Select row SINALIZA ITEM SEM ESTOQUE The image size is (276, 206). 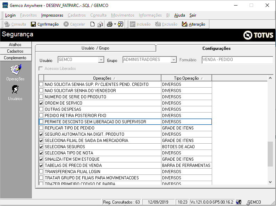(x=125, y=159)
